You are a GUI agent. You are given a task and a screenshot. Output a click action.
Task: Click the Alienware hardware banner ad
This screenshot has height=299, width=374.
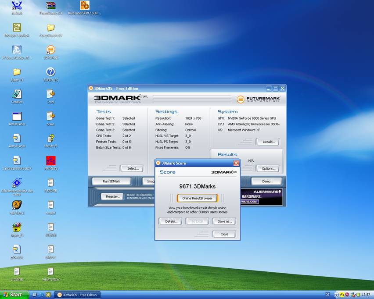[262, 196]
